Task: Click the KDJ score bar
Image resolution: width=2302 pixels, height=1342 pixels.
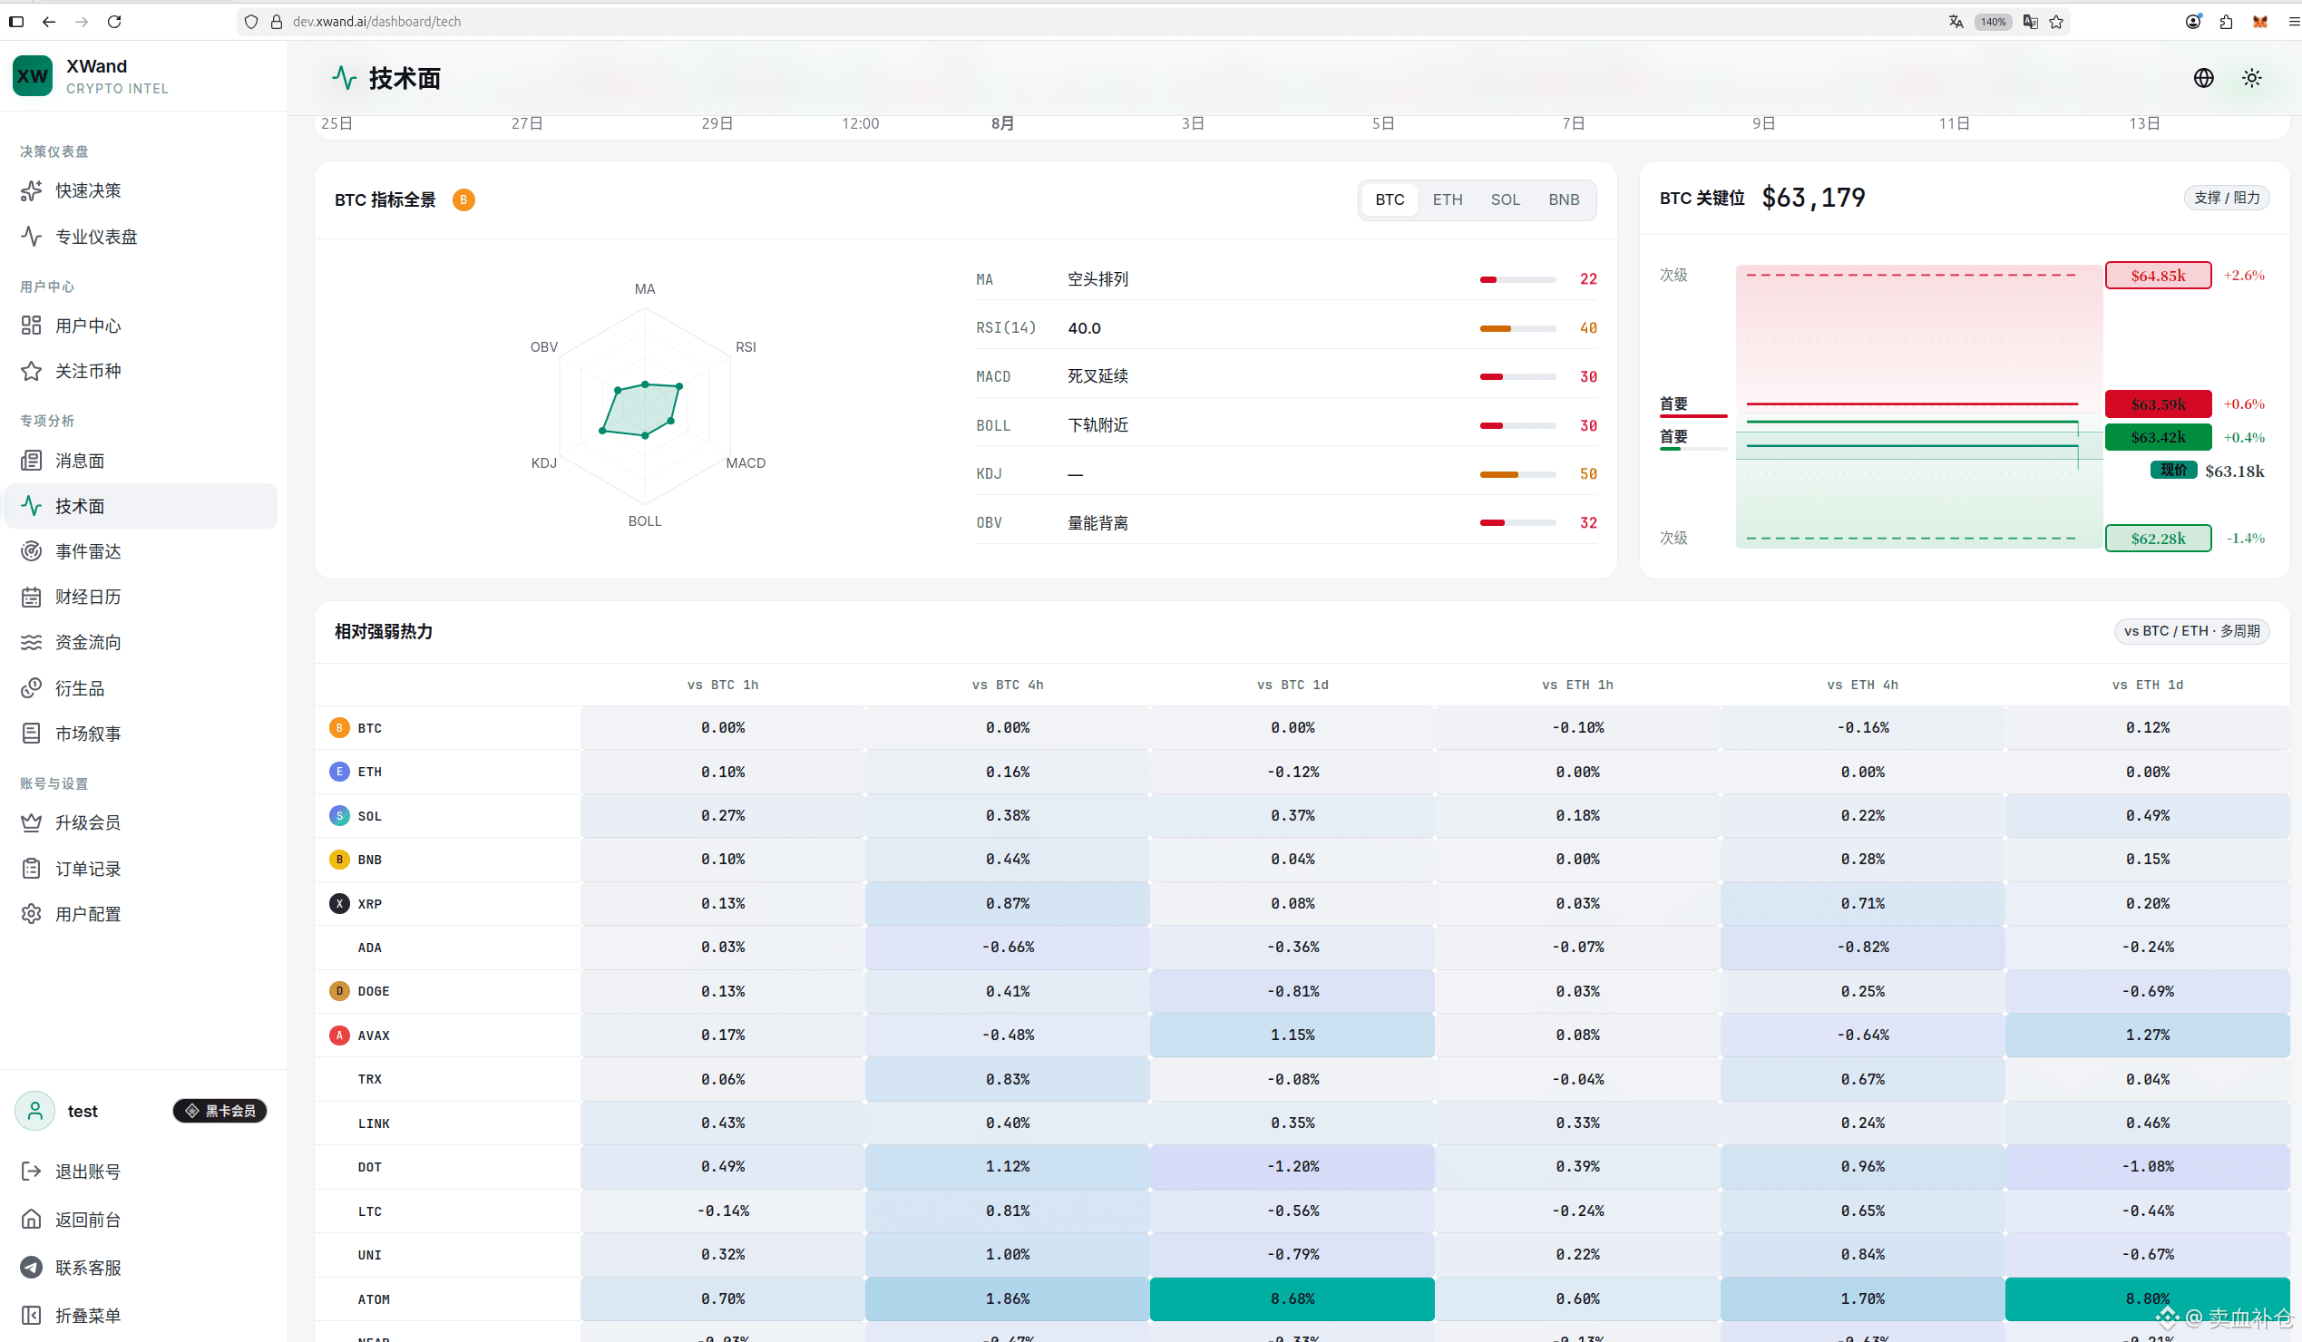Action: [1518, 475]
